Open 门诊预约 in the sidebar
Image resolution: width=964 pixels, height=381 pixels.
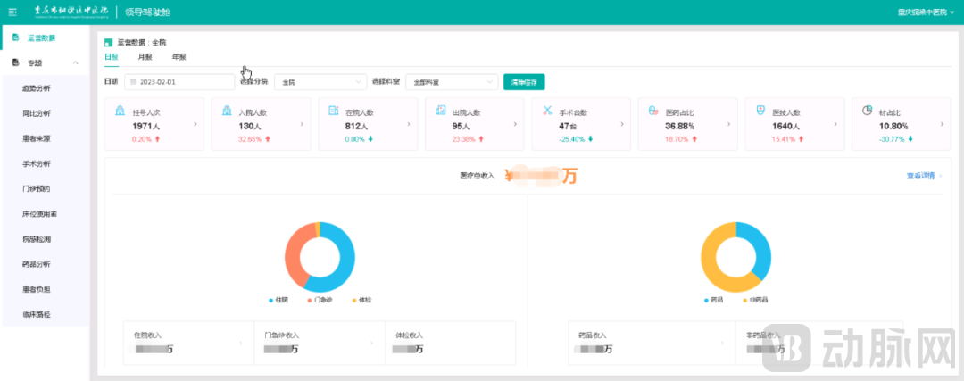45,188
